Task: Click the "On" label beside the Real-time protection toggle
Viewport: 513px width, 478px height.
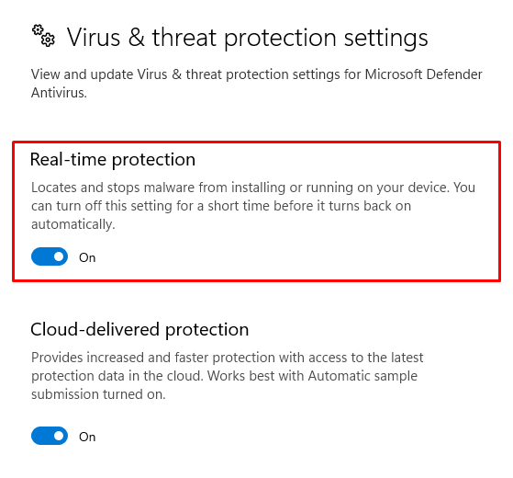Action: [x=87, y=257]
